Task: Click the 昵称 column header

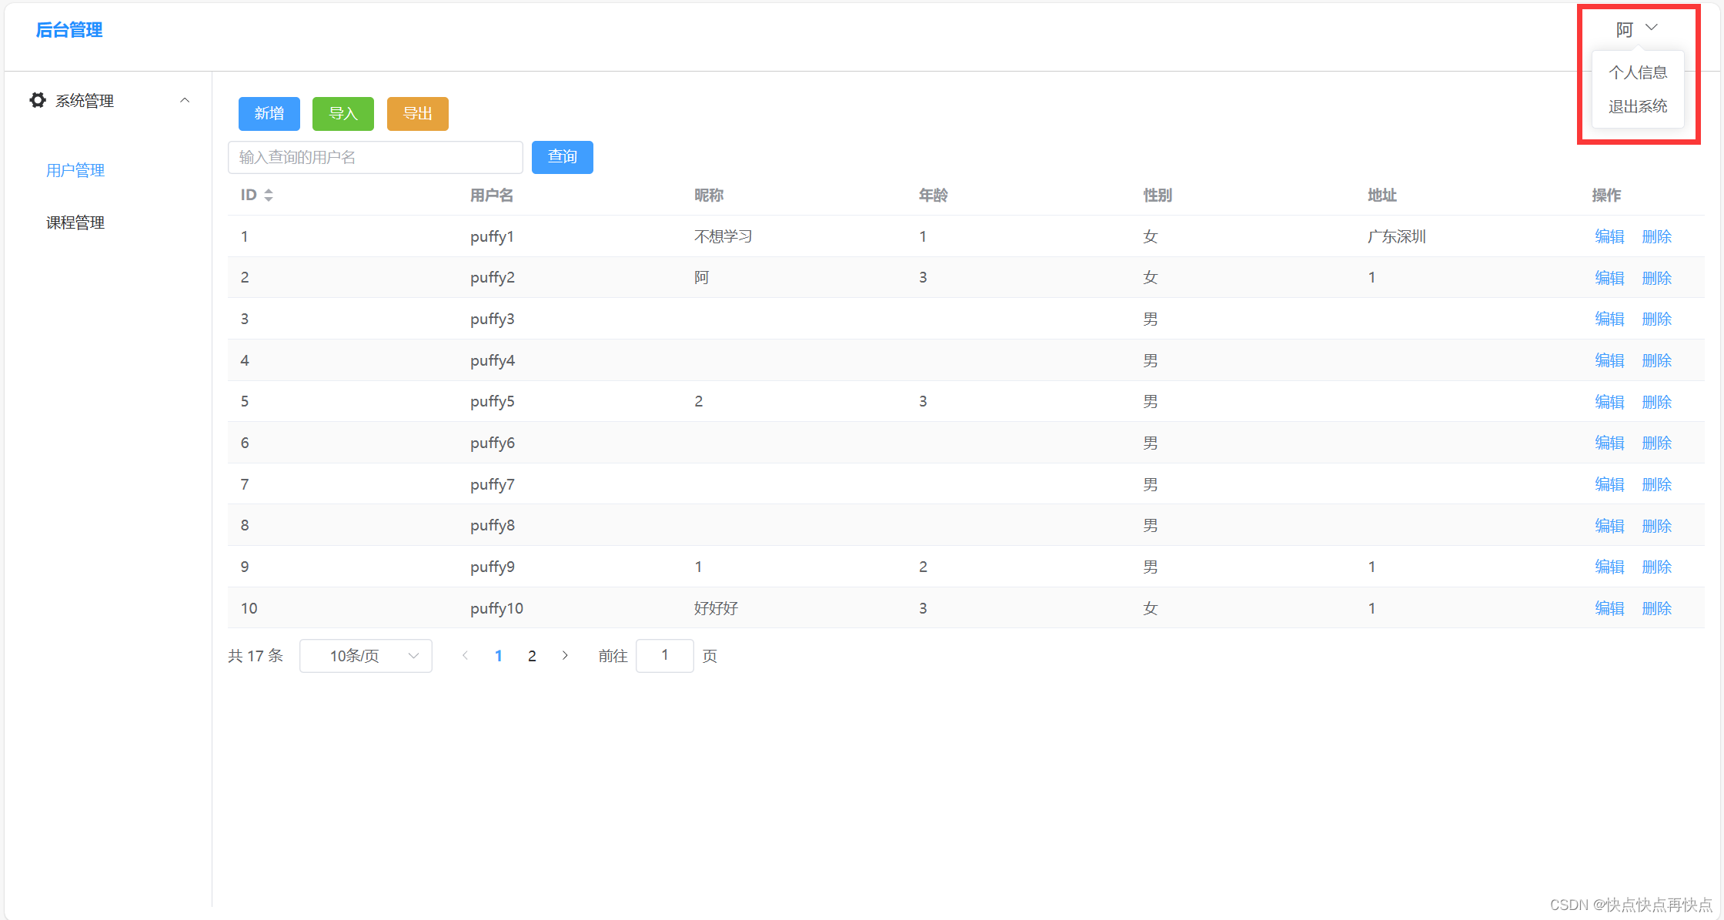Action: [709, 196]
